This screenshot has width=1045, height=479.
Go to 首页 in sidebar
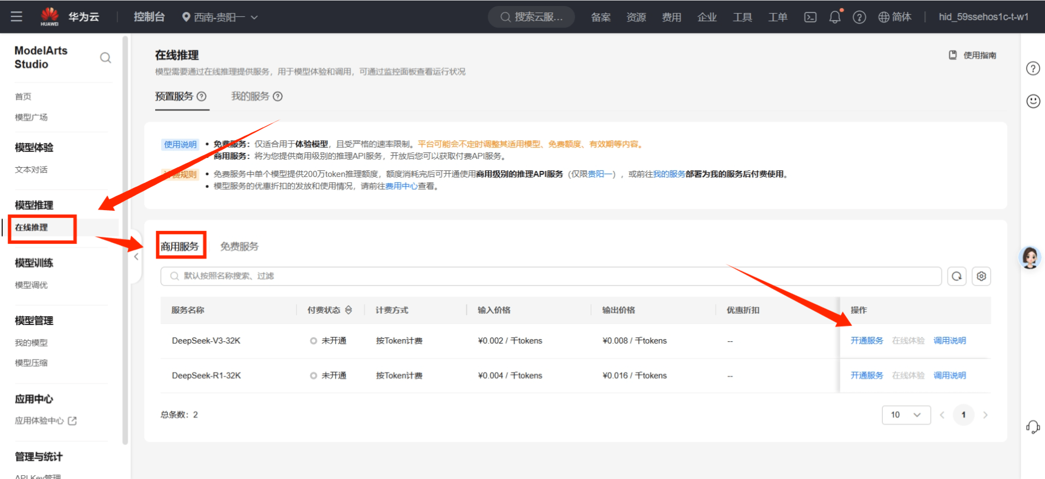pos(23,97)
